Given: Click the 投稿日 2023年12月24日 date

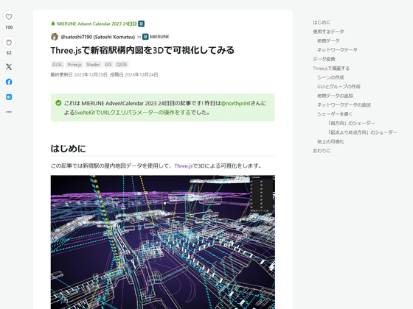Looking at the screenshot, I should (x=134, y=75).
